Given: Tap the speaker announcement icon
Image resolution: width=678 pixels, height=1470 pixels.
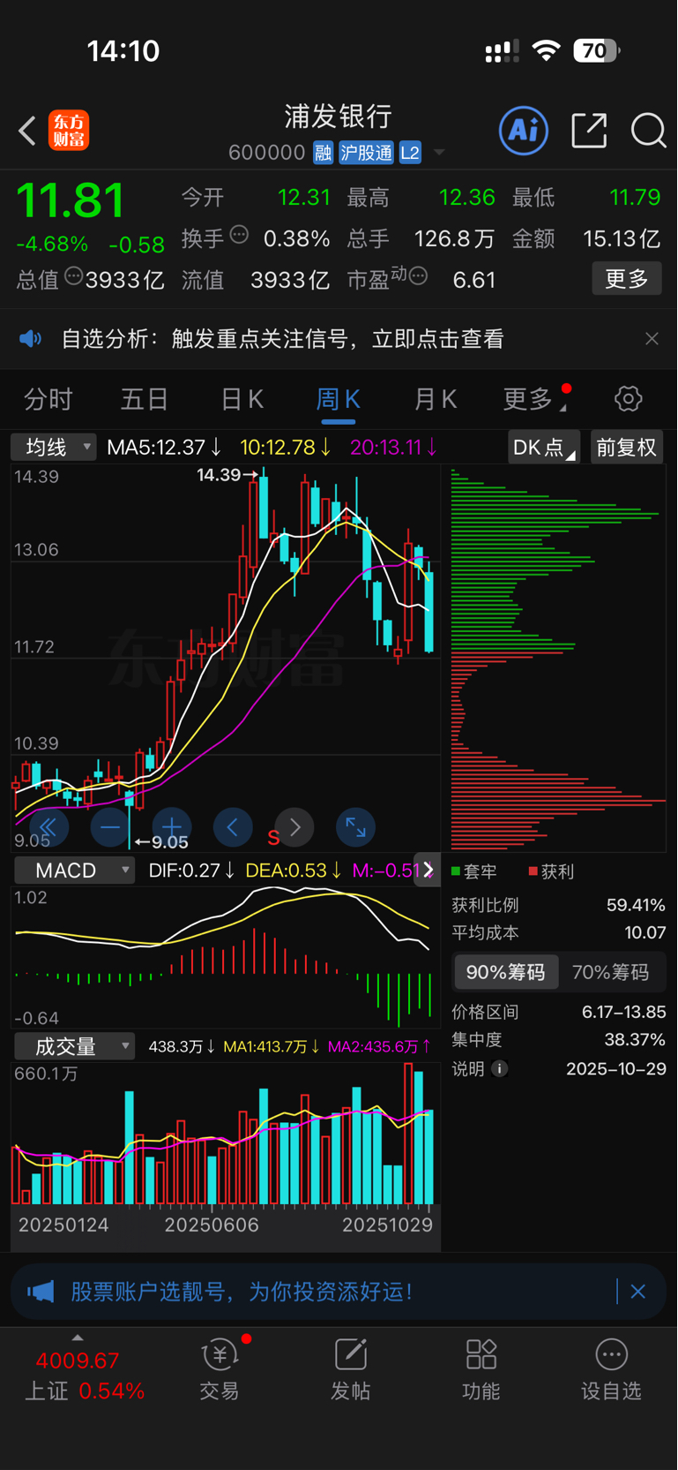Looking at the screenshot, I should click(31, 339).
